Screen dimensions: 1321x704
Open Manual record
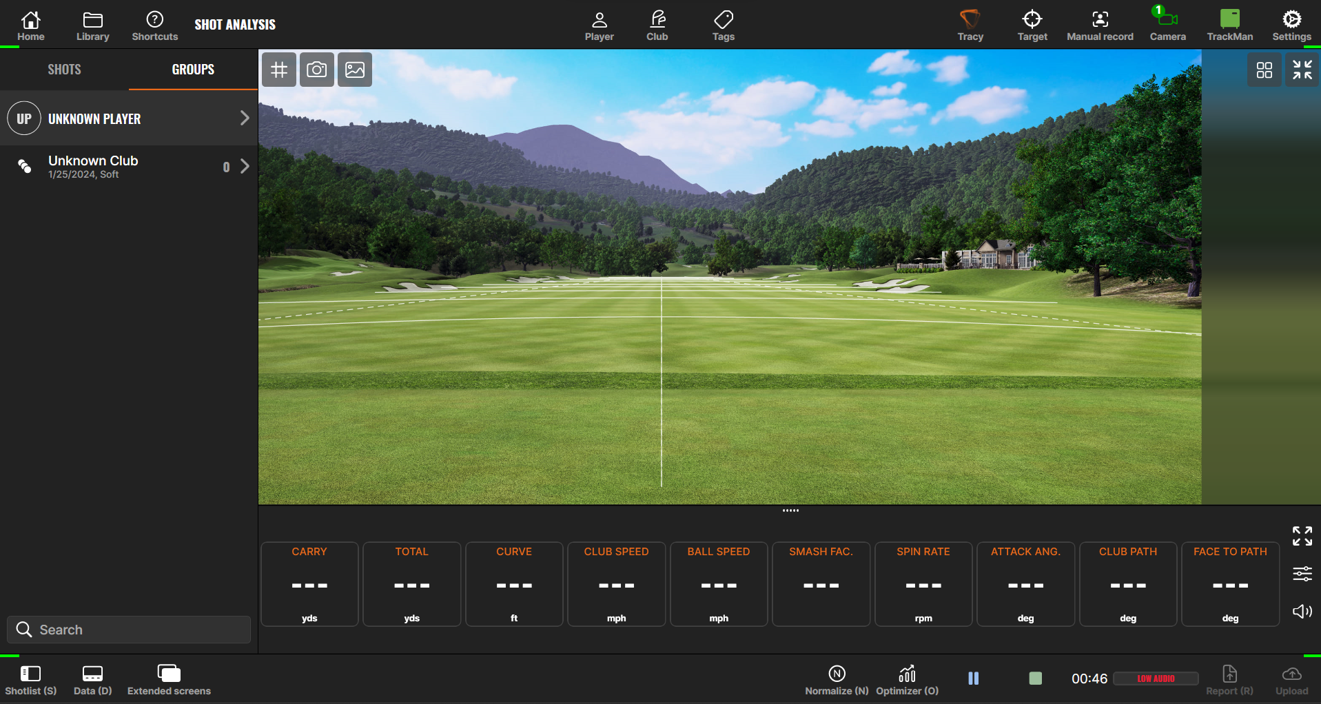[x=1099, y=24]
